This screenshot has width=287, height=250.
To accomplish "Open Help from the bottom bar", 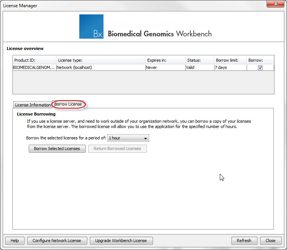I will (x=15, y=241).
